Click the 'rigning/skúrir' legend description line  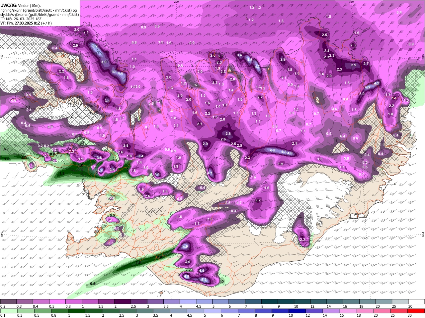coord(39,10)
